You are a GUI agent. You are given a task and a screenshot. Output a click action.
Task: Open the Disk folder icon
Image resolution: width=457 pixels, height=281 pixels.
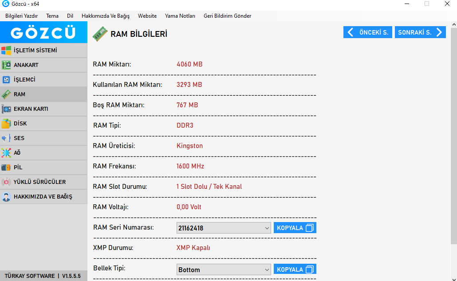(x=6, y=124)
